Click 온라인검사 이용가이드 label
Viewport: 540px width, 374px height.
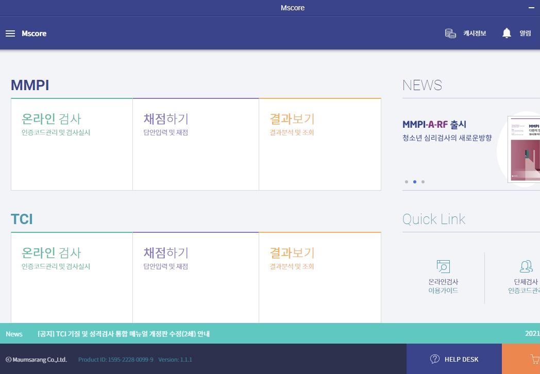click(x=443, y=286)
